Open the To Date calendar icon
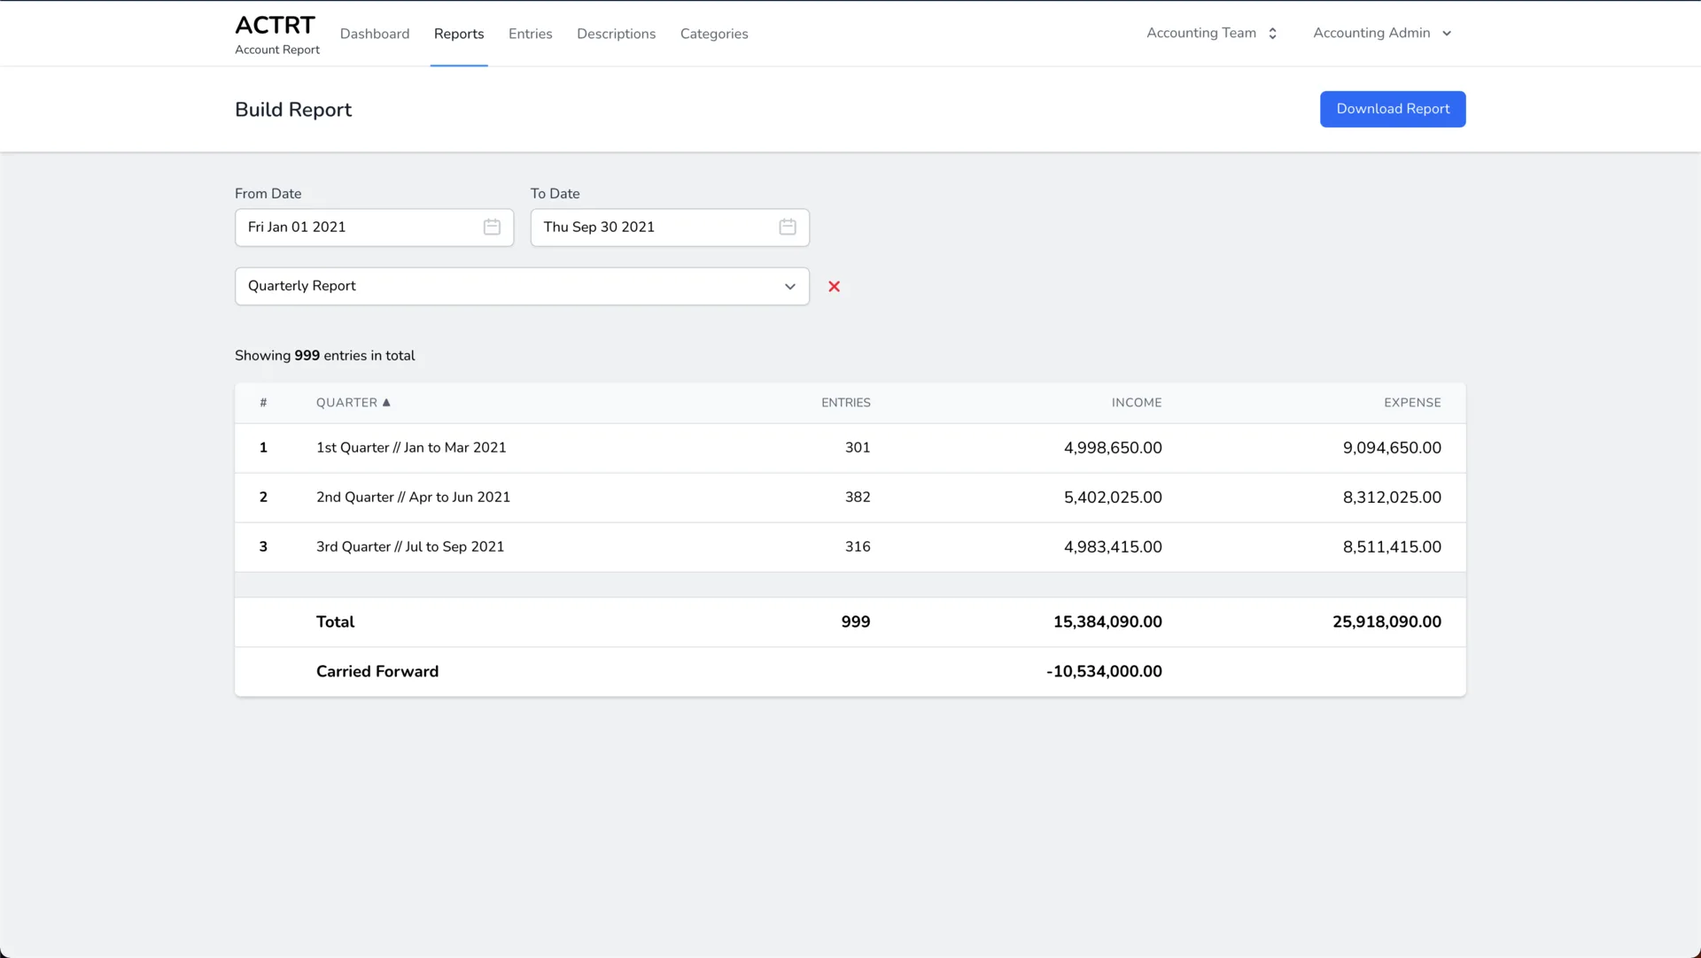Image resolution: width=1701 pixels, height=958 pixels. point(787,227)
